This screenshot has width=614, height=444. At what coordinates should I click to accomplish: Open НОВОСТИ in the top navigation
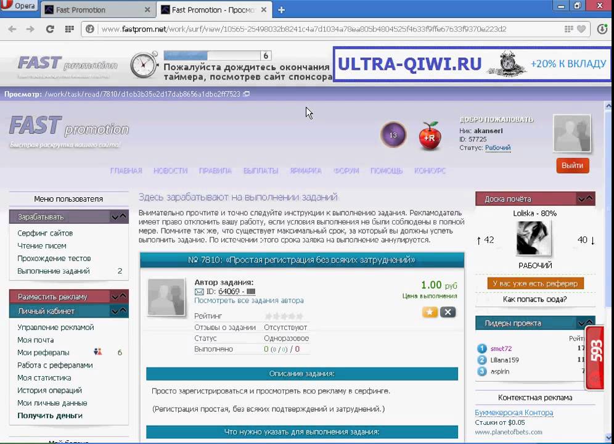point(170,170)
